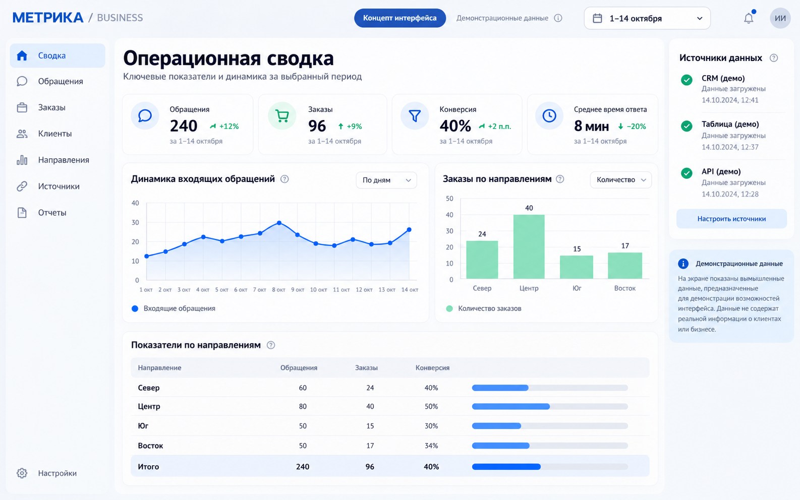The width and height of the screenshot is (800, 500).
Task: Click help icon beside Заказы по направлениям
Action: pyautogui.click(x=560, y=179)
